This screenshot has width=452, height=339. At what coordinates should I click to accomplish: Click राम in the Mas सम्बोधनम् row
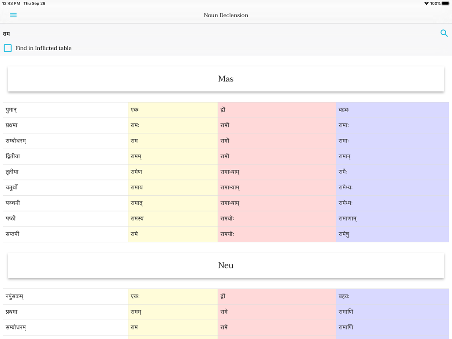click(x=173, y=141)
